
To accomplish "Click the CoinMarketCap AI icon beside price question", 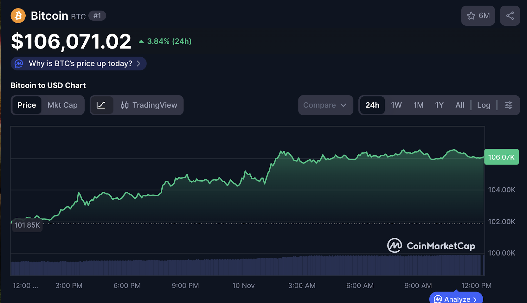I will click(x=19, y=63).
